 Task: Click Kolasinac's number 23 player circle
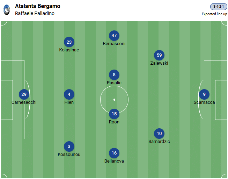[x=69, y=42]
